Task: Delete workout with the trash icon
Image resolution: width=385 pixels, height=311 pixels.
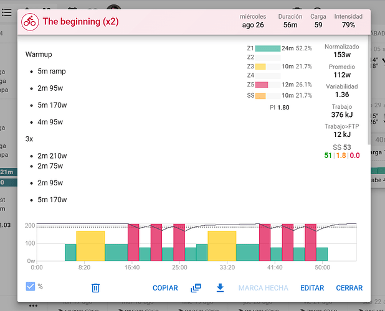Action: [x=95, y=288]
